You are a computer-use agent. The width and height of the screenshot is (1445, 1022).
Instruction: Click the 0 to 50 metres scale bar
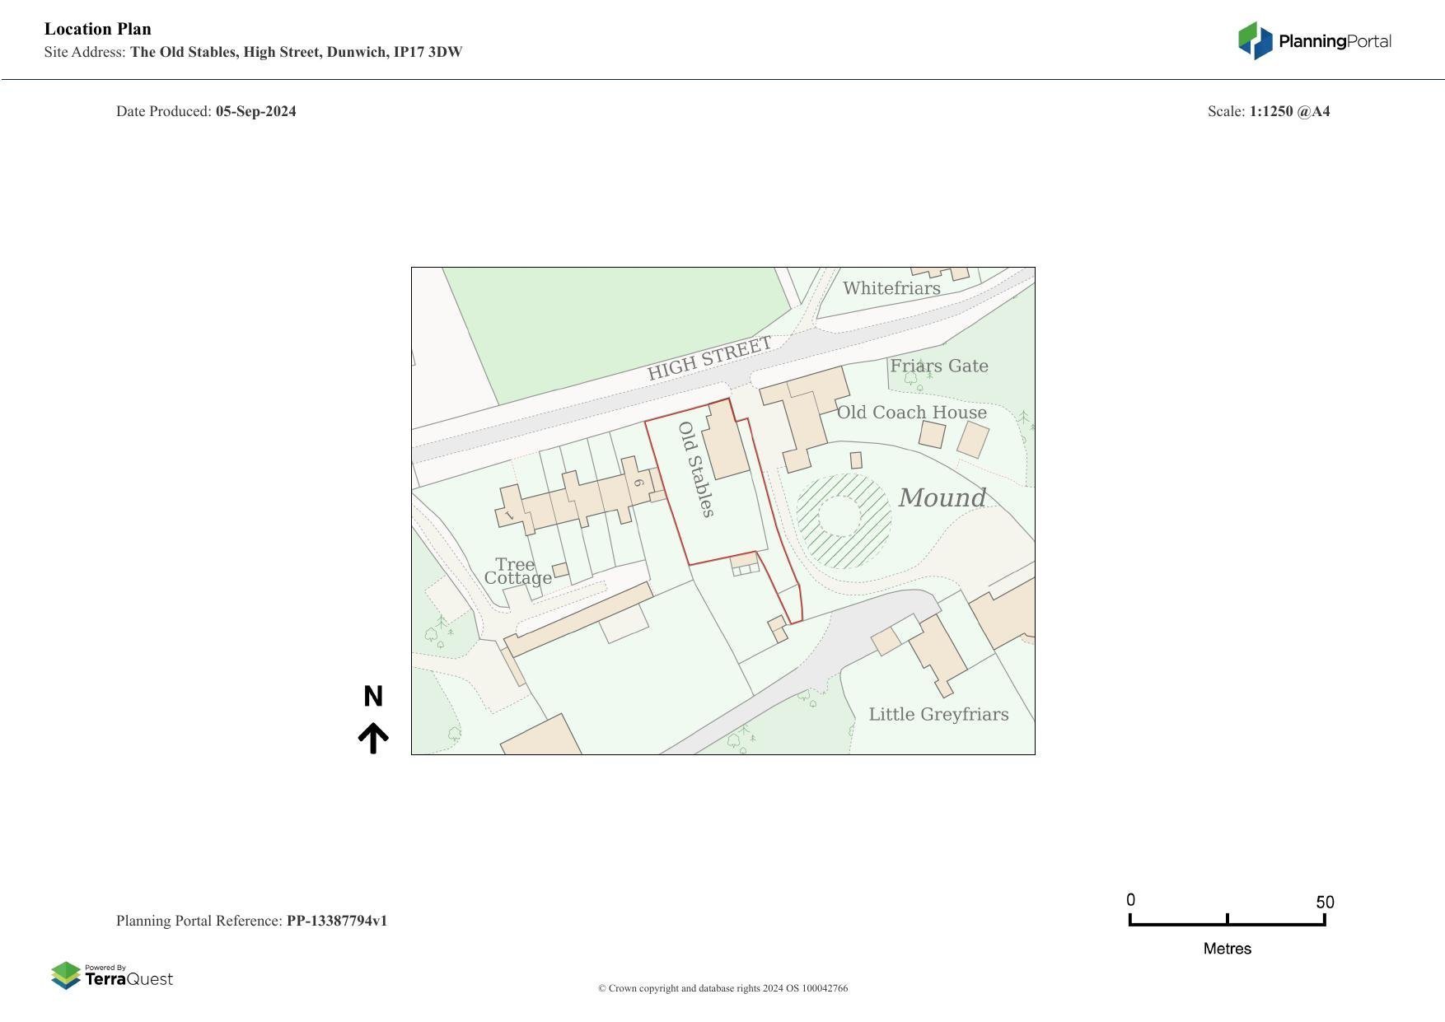click(1227, 921)
